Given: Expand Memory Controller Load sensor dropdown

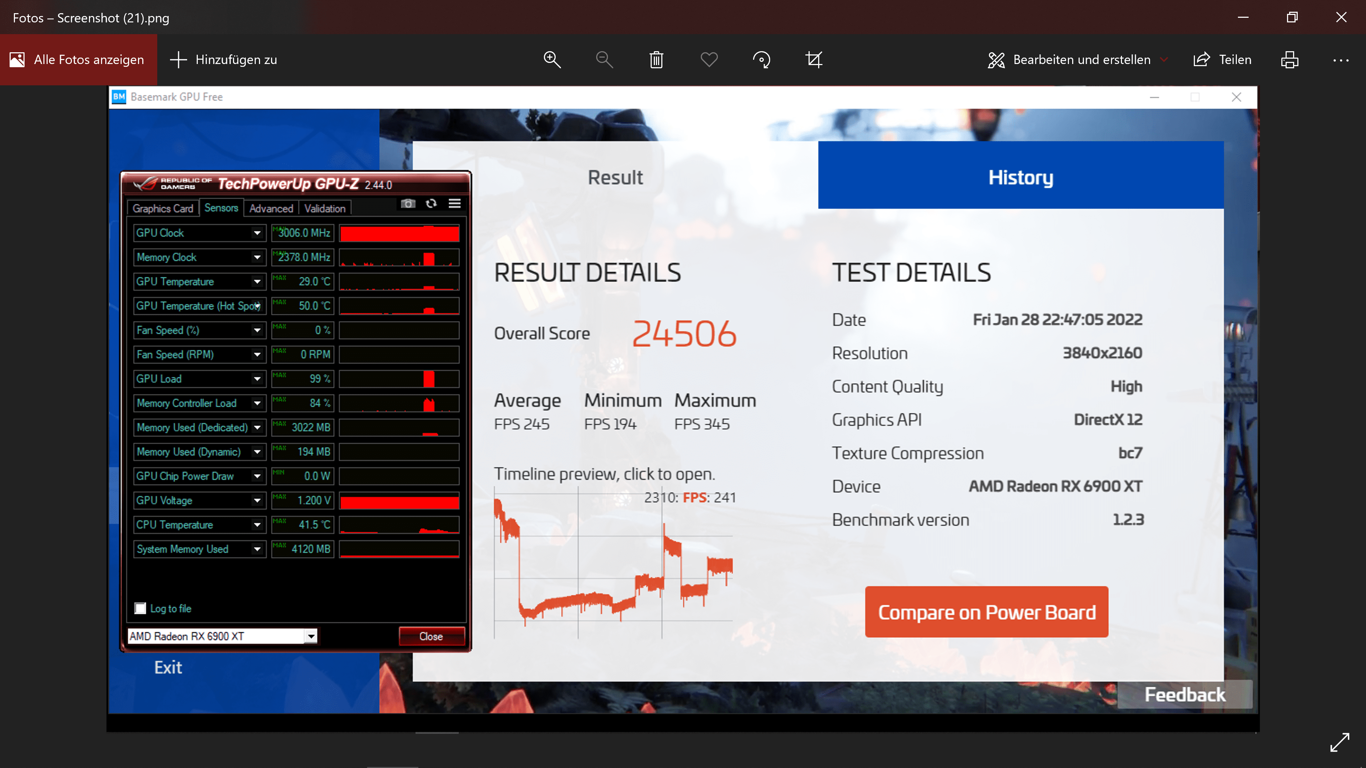Looking at the screenshot, I should click(x=257, y=403).
